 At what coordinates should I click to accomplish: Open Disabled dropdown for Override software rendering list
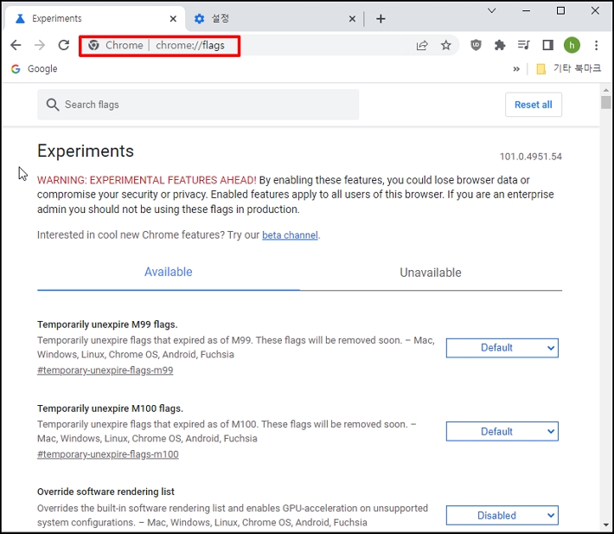(x=502, y=516)
